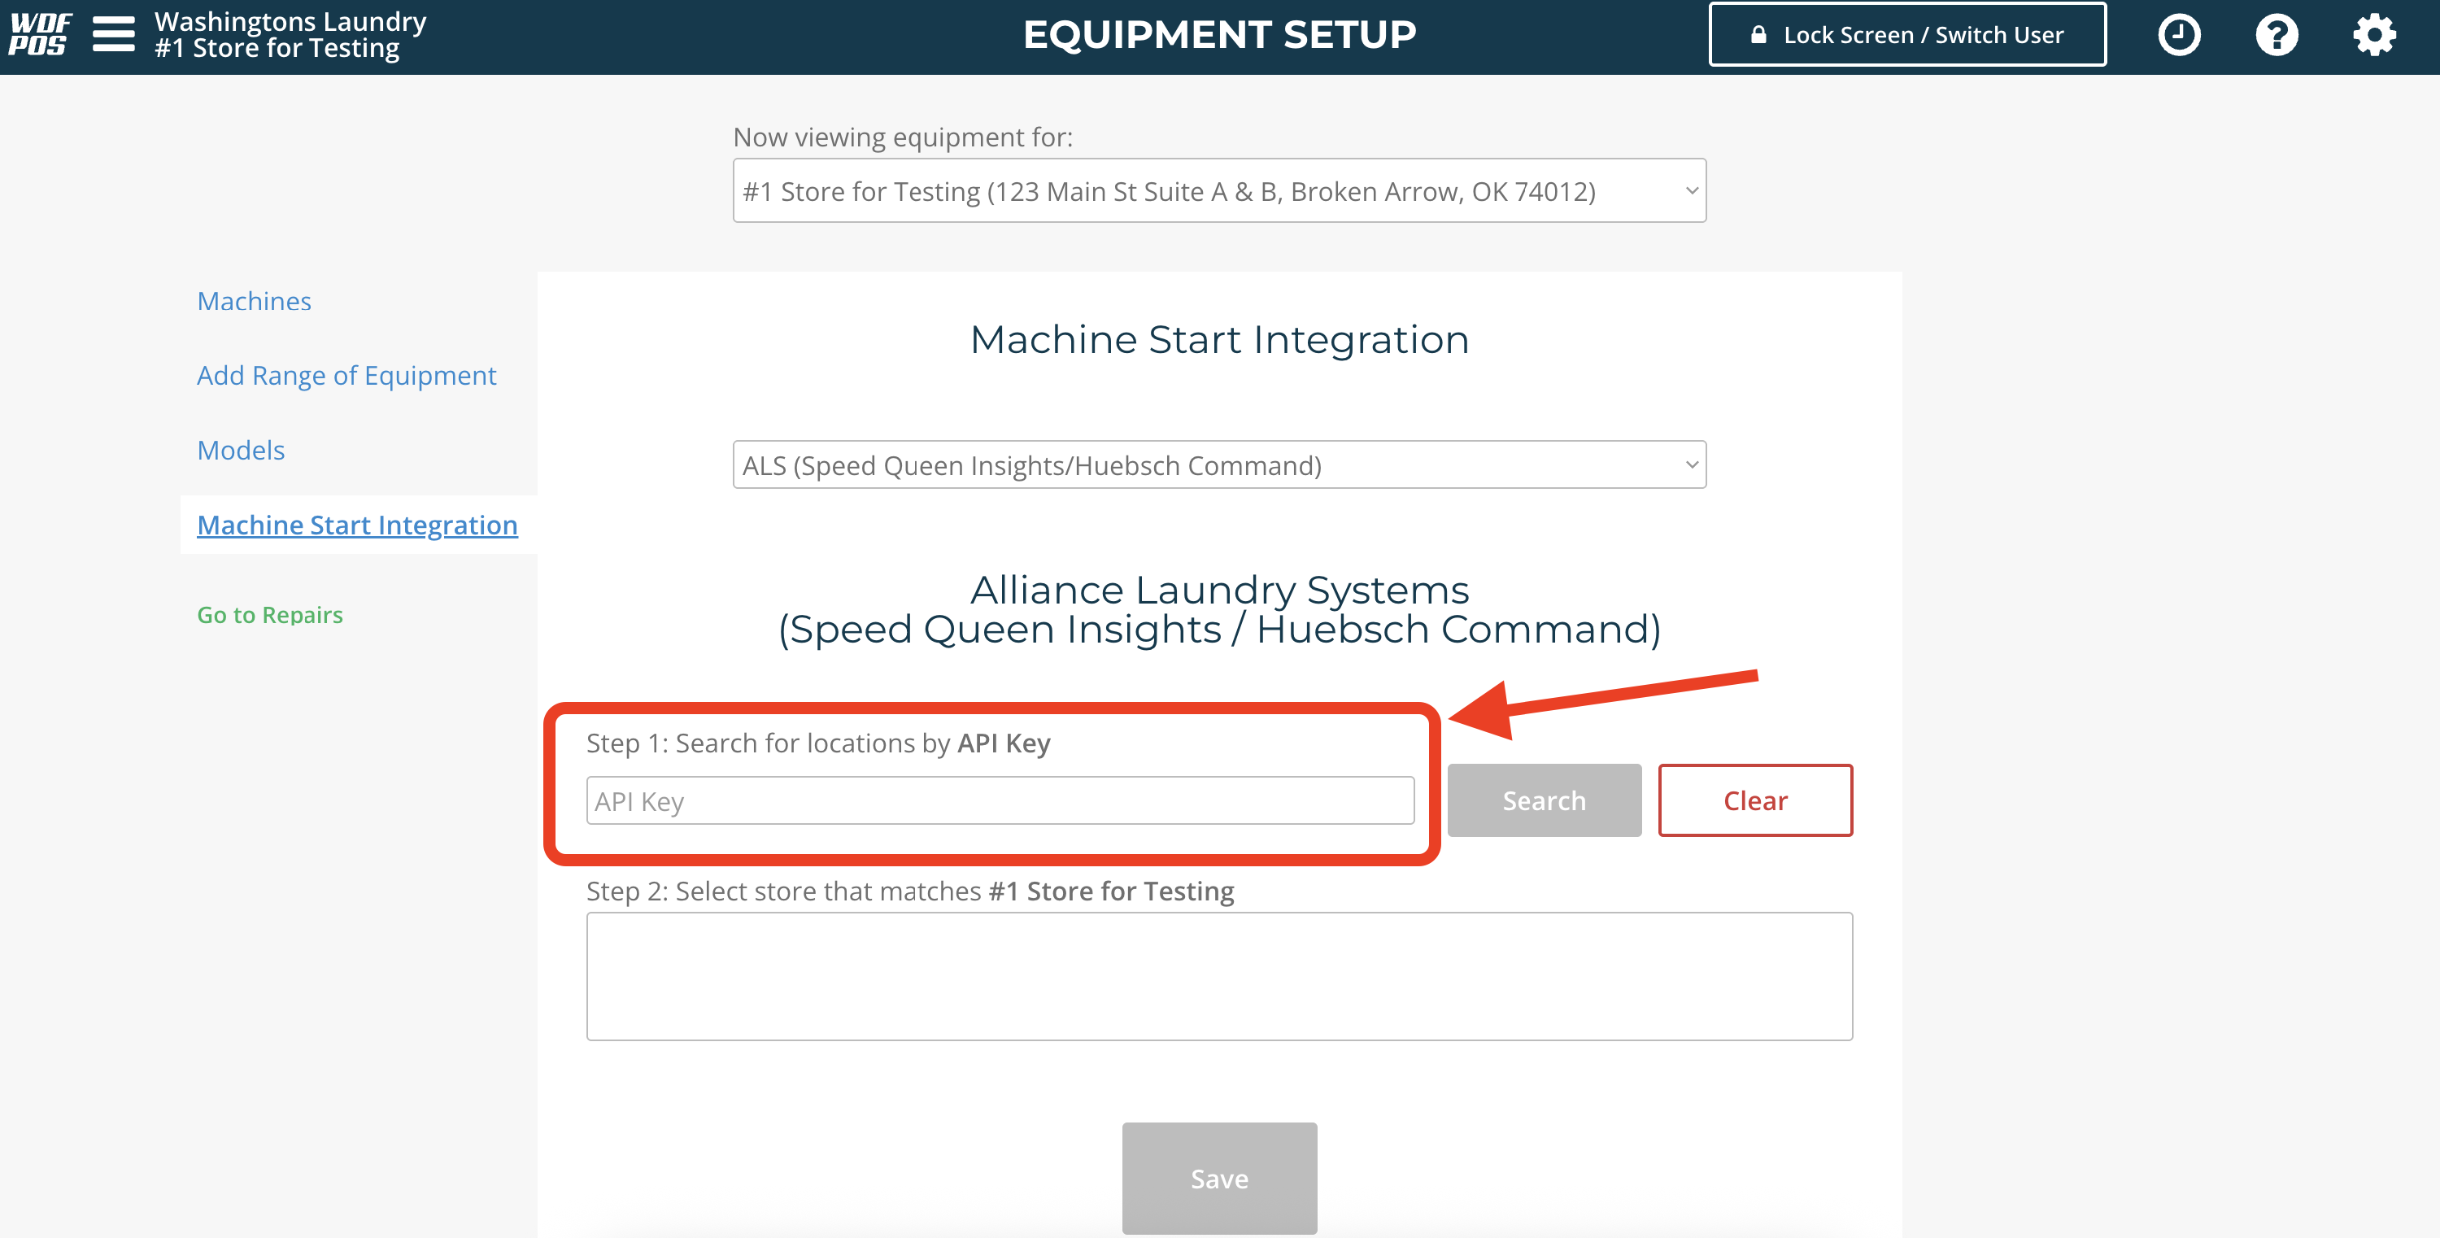The height and width of the screenshot is (1238, 2440).
Task: Select the Machine Start Integration sidebar tab
Action: (357, 525)
